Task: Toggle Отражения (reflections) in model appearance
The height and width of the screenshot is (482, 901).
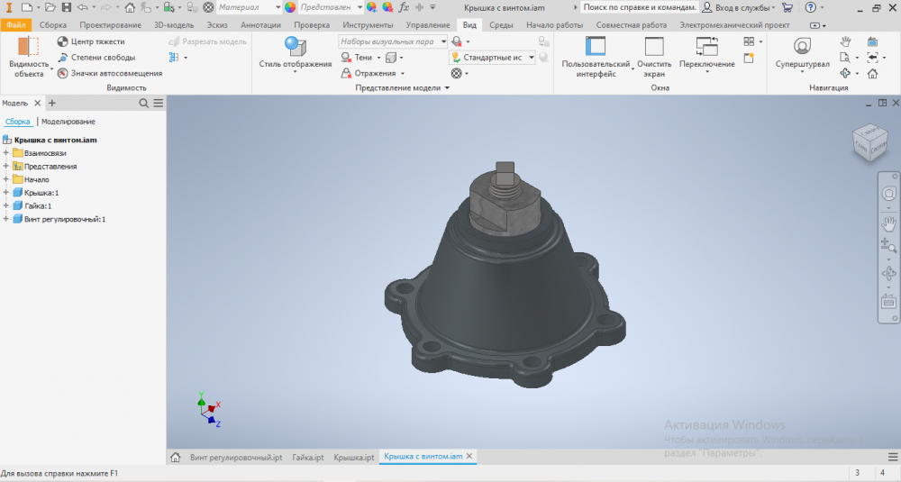Action: point(348,73)
